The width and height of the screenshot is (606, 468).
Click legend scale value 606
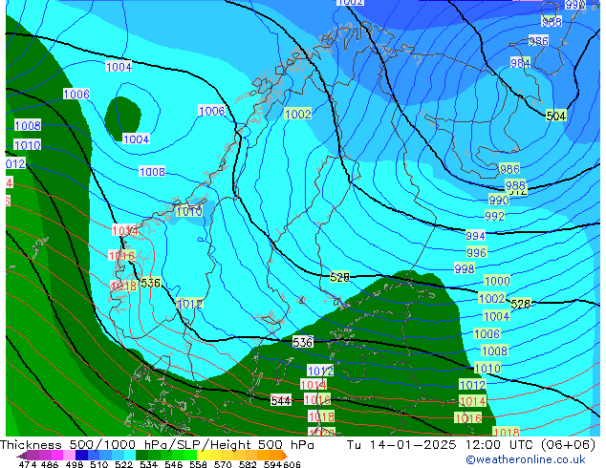coord(292,464)
